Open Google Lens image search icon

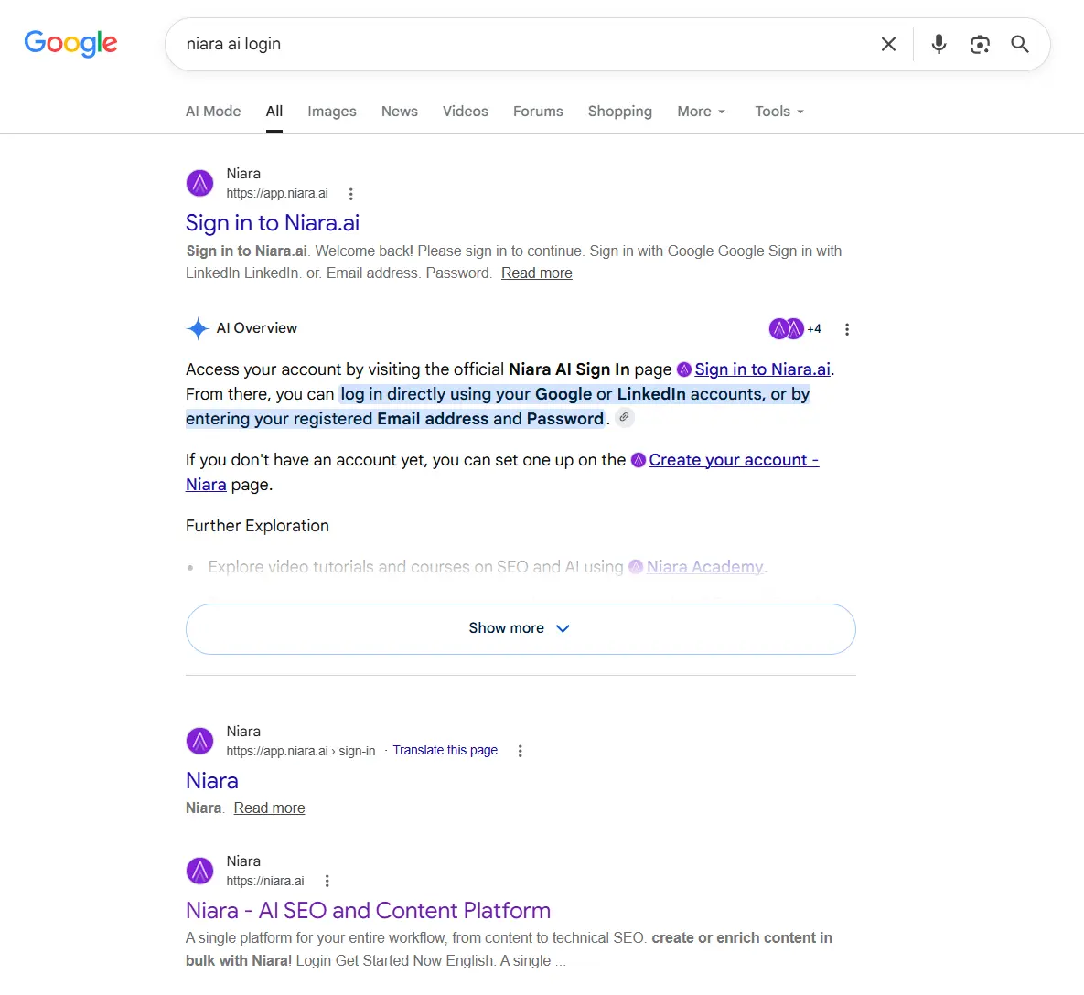(x=980, y=44)
